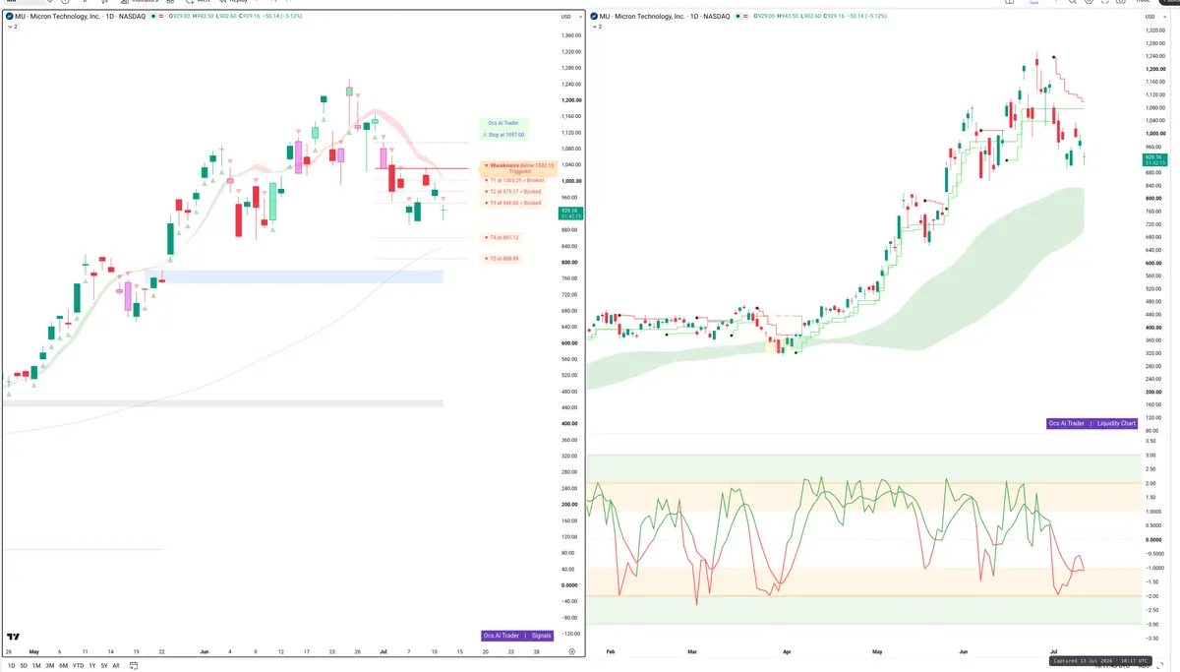
Task: Click the "Weakness Below 1032.15 Triggered" label
Action: click(519, 167)
